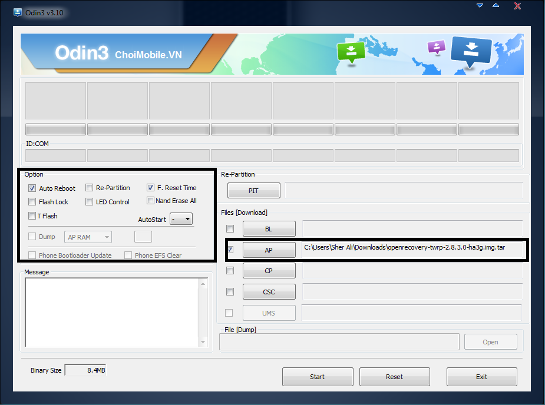Click Message scrollbar up arrow

[x=203, y=284]
